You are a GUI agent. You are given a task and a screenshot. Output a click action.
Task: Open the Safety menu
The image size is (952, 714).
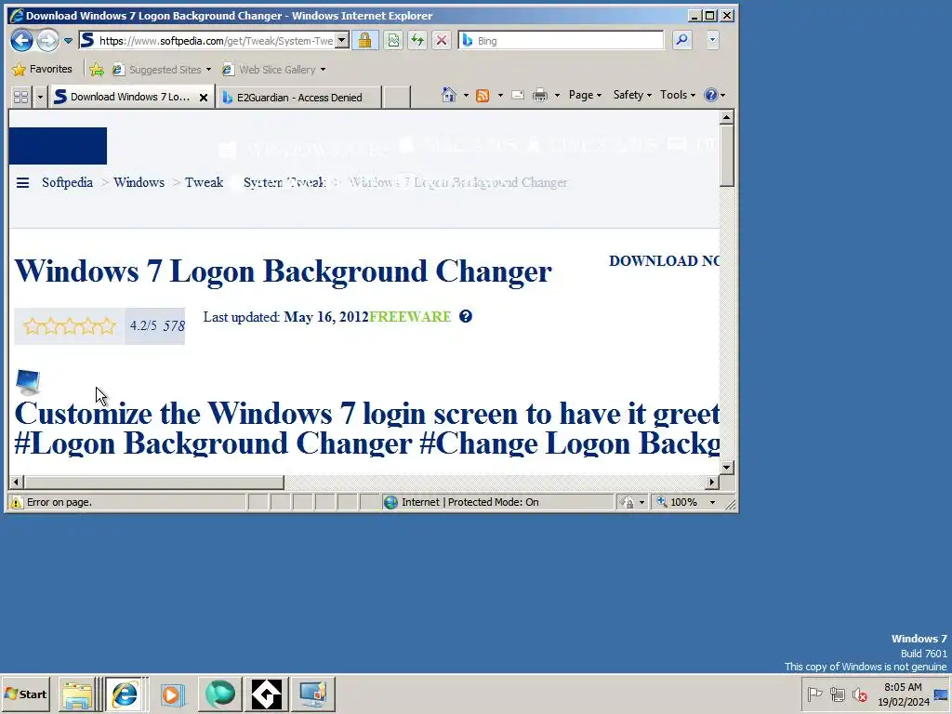632,95
